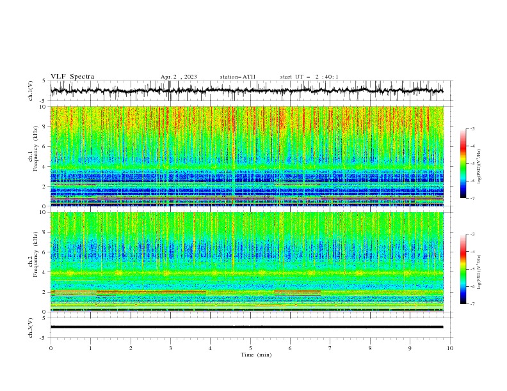Click the "-5" tick on ch.2 color bar
The height and width of the screenshot is (391, 507).
[x=472, y=269]
